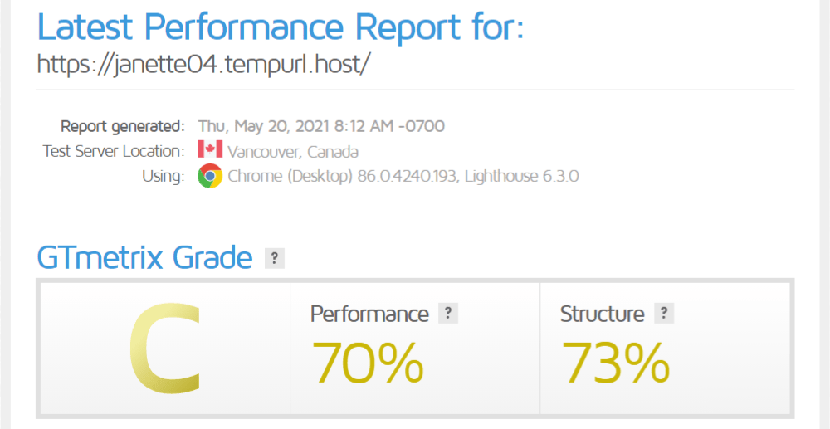
Task: Click the Canada flag icon
Action: pyautogui.click(x=209, y=151)
